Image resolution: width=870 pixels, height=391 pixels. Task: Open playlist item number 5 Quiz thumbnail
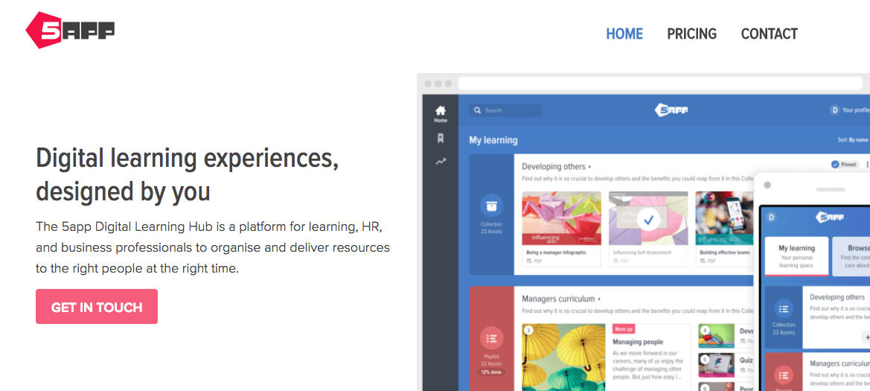coord(716,365)
